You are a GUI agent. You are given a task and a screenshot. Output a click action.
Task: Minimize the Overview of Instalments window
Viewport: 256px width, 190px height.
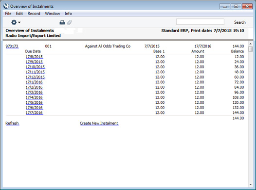click(225, 6)
